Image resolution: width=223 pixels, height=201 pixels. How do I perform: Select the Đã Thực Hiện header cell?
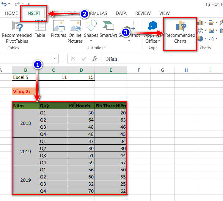click(x=111, y=106)
